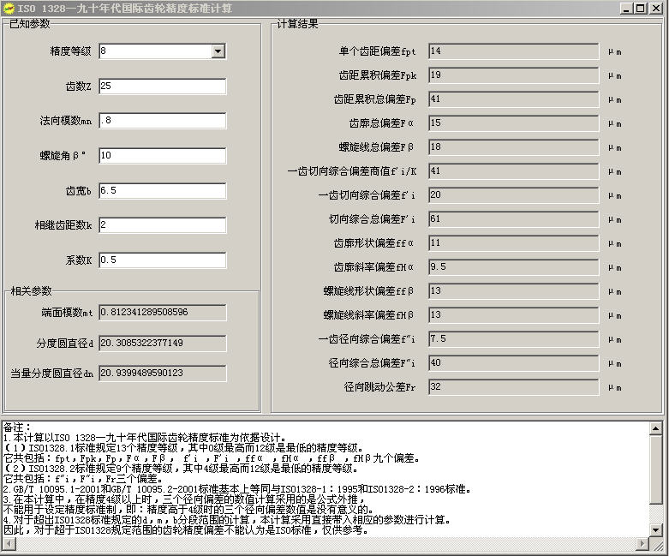Click the 螺旋线斜率偏差fHβ result field

coord(514,315)
